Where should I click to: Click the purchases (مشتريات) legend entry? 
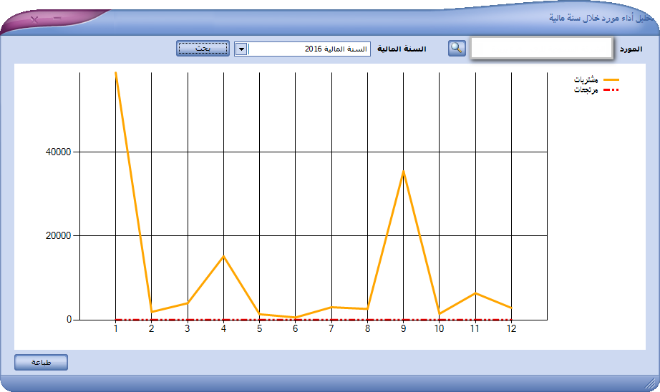pos(596,79)
